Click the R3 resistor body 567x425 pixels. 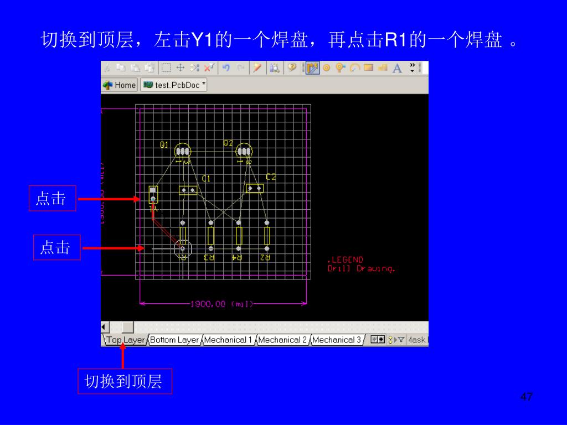coord(211,236)
